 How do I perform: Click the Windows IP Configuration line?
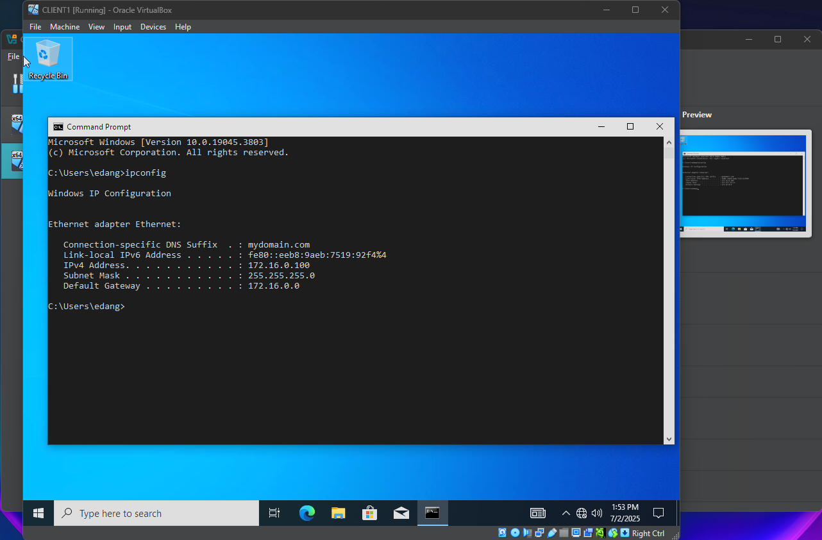click(110, 194)
